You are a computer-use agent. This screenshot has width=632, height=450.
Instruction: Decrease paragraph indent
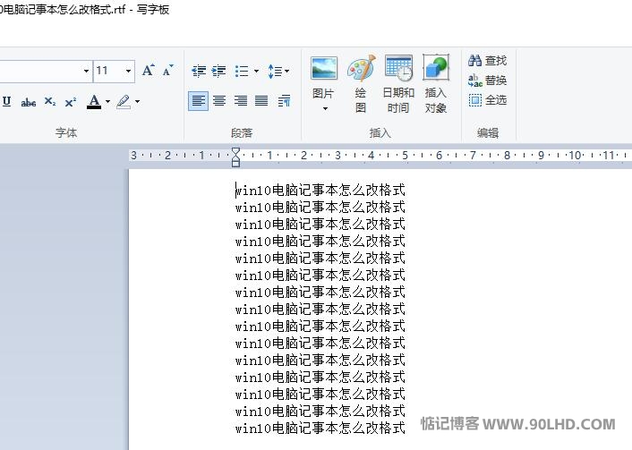(199, 71)
